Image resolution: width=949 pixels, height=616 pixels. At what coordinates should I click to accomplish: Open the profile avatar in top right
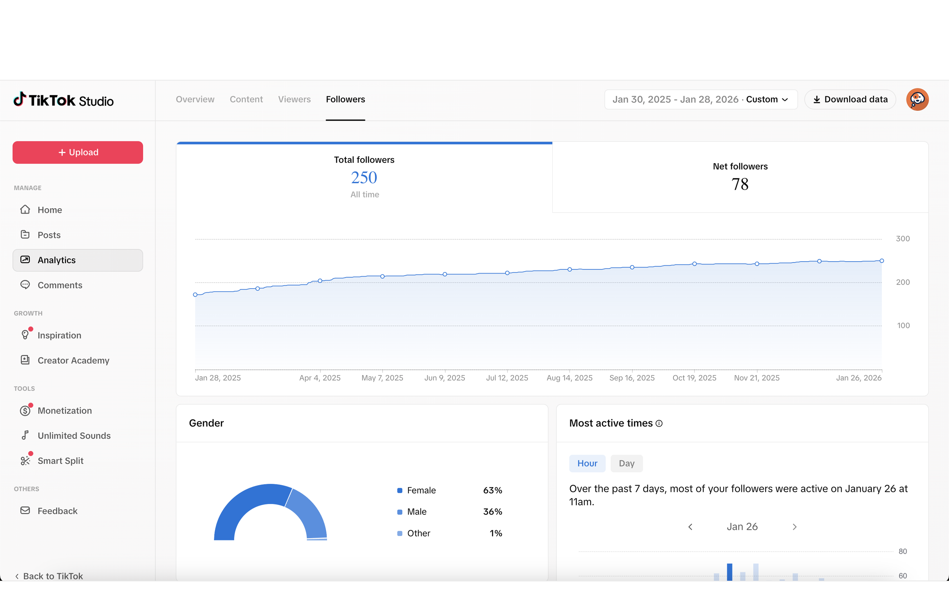(917, 99)
